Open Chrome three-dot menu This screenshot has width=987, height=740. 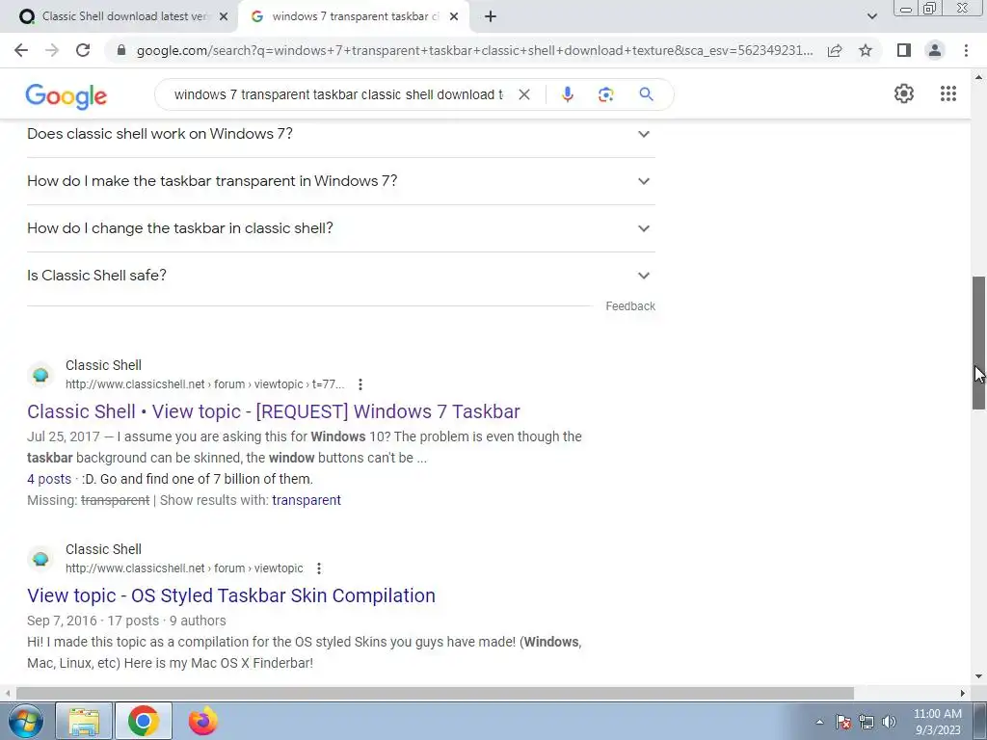966,50
